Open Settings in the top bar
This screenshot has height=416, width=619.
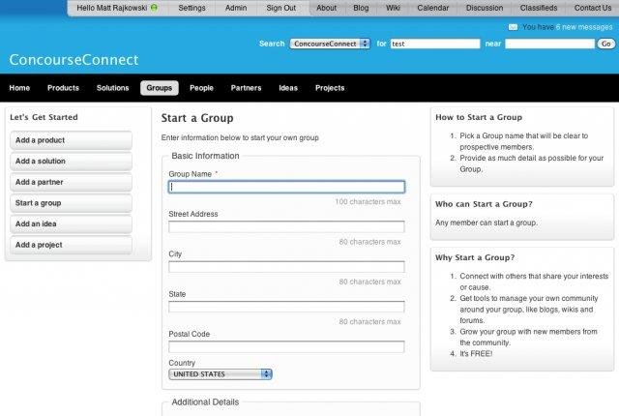point(192,8)
